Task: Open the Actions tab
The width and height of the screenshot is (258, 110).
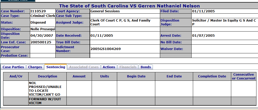Action: click(x=109, y=67)
